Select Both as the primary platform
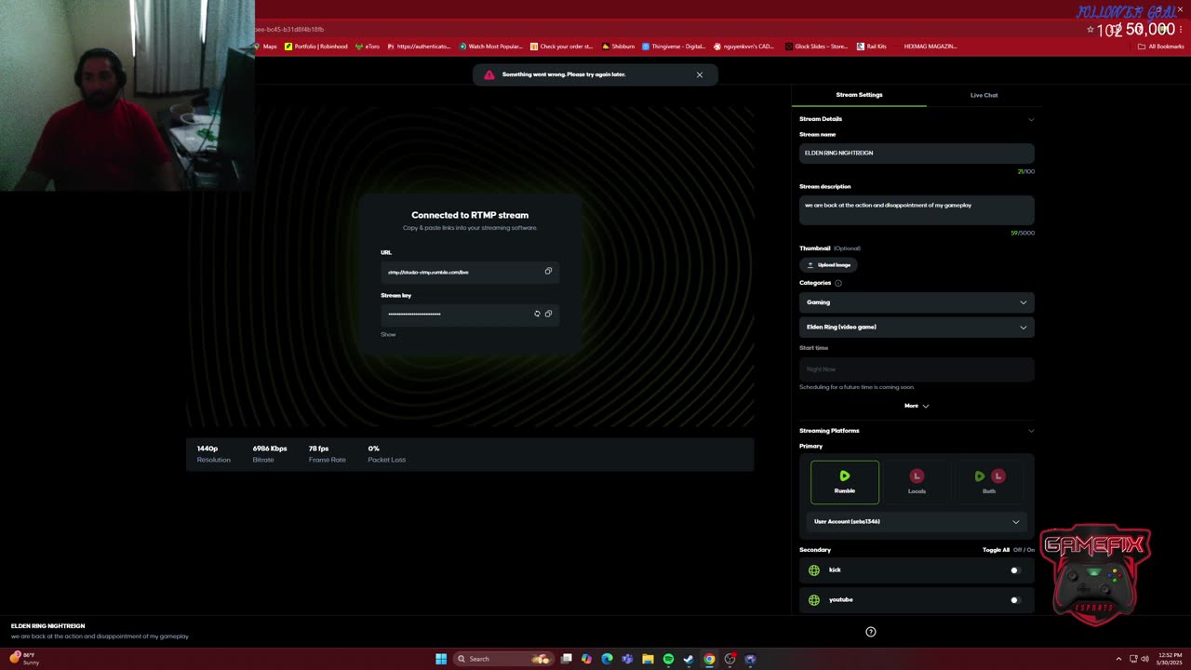Image resolution: width=1191 pixels, height=670 pixels. pyautogui.click(x=989, y=482)
